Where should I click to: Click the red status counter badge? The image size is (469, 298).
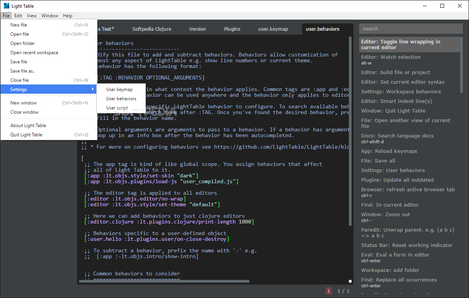328,291
